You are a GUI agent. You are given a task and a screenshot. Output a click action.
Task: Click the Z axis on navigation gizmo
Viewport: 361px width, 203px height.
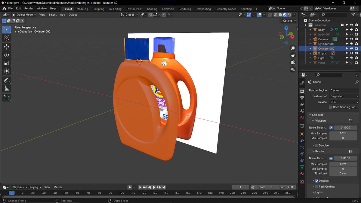point(286,28)
